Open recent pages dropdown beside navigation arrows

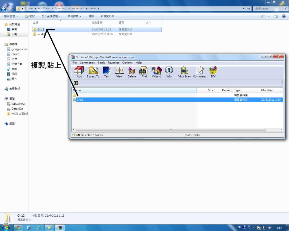[x=14, y=9]
